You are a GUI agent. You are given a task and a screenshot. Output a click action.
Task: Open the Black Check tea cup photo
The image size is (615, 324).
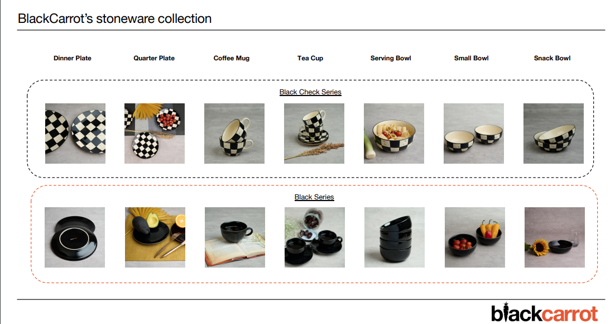point(314,134)
